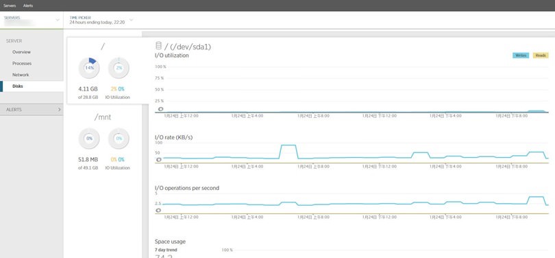Click the I/O rate (KB/s) heading
The height and width of the screenshot is (258, 555).
[x=174, y=137]
